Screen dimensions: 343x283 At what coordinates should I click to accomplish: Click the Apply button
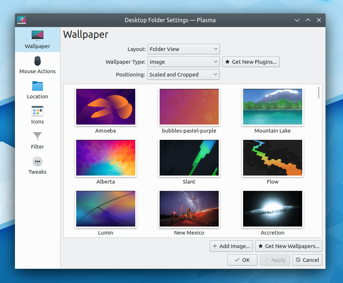(275, 260)
